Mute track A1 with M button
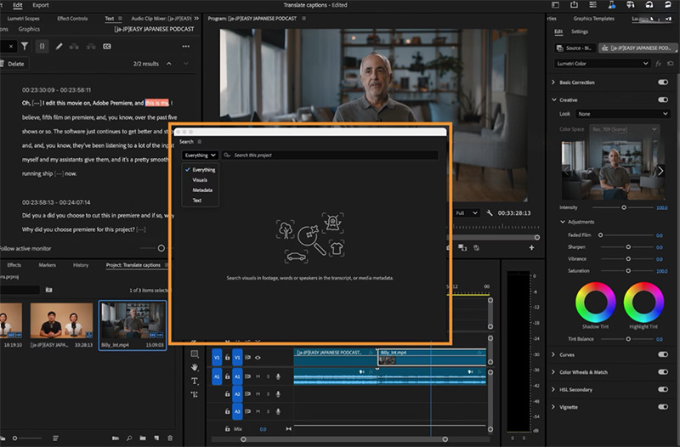The image size is (680, 447). tap(258, 376)
